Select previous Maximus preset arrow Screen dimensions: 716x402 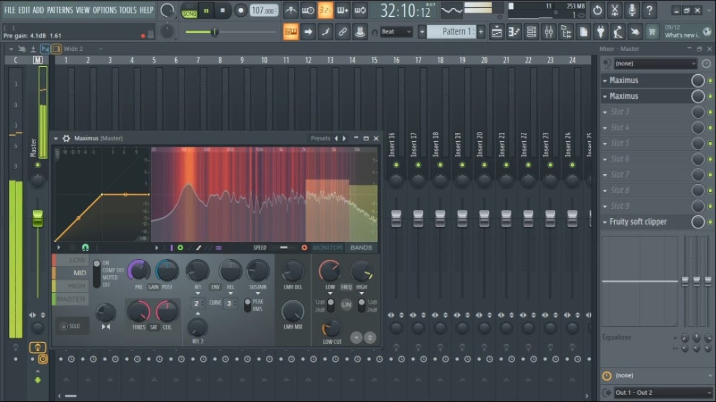coord(336,138)
